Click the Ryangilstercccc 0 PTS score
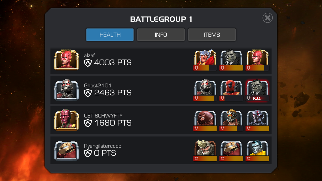322x181 pixels. pos(100,153)
